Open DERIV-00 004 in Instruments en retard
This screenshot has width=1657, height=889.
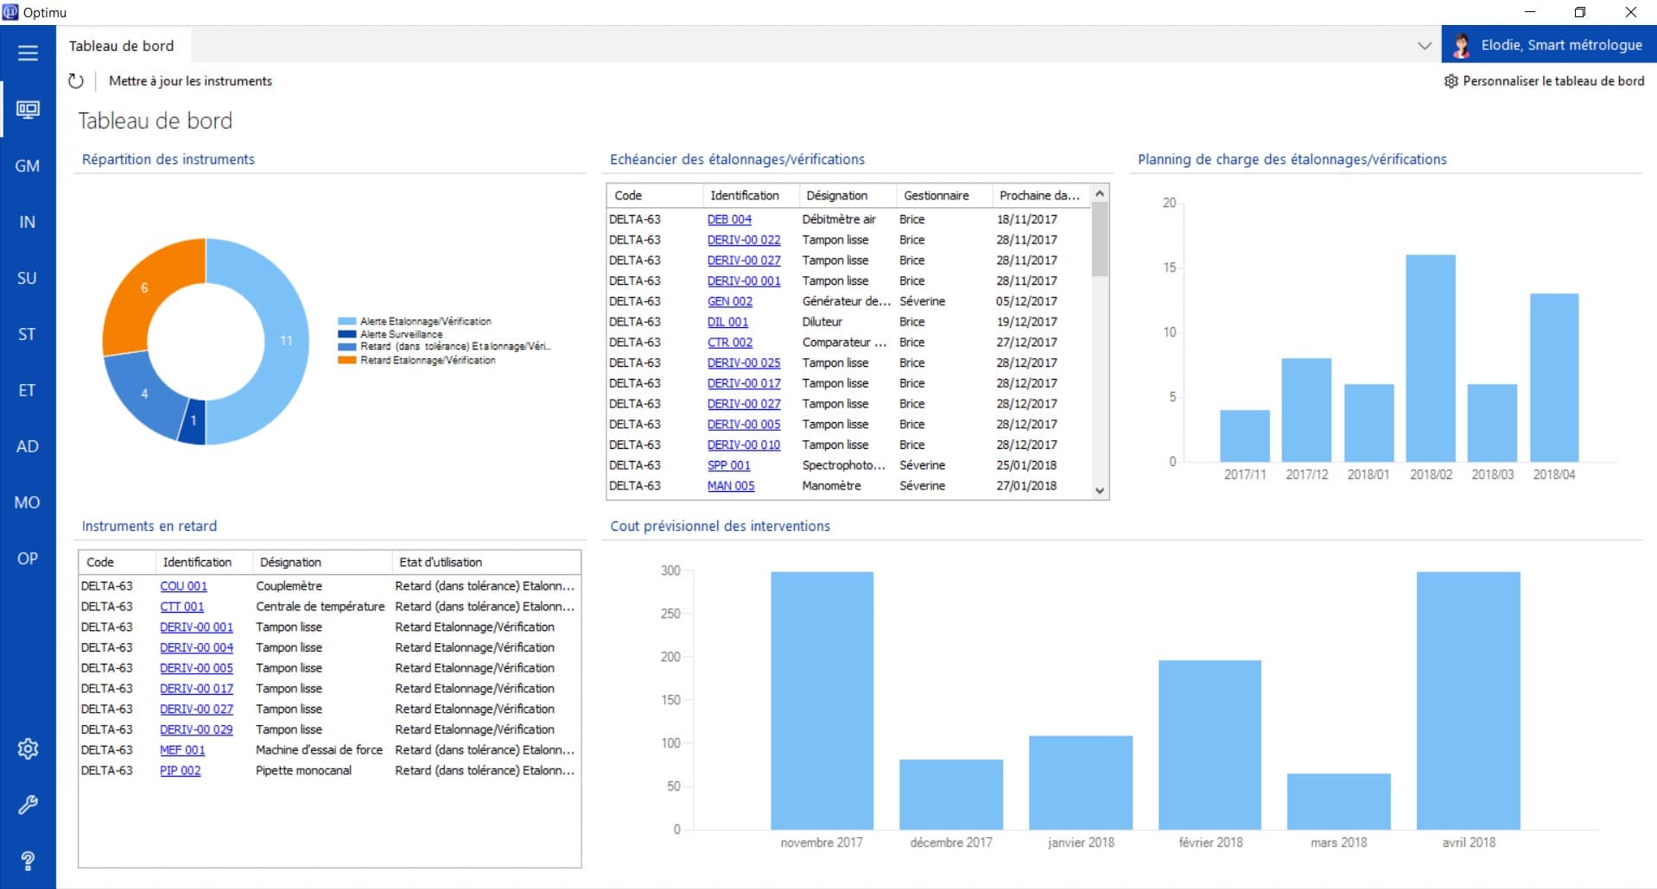click(x=196, y=647)
